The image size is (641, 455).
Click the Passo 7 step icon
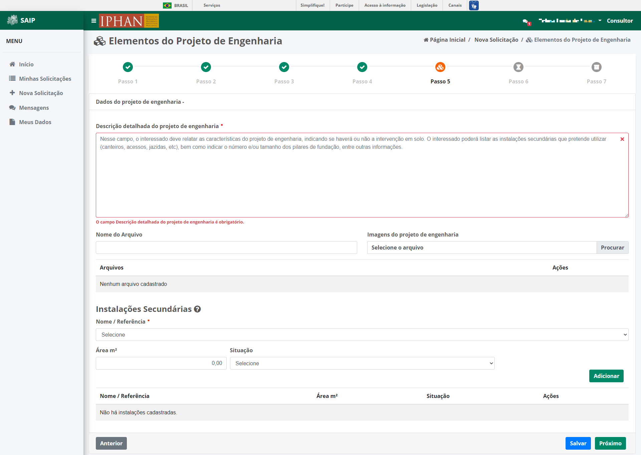[597, 67]
